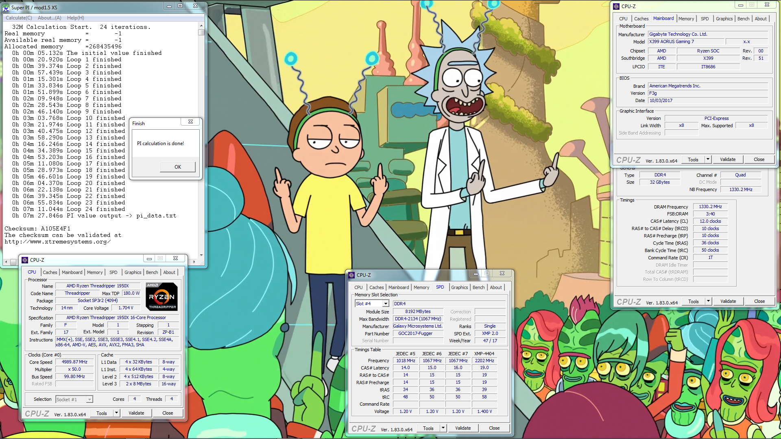Image resolution: width=781 pixels, height=439 pixels.
Task: Switch to Graphics tab in the SPD CPU-Z window
Action: (x=460, y=287)
